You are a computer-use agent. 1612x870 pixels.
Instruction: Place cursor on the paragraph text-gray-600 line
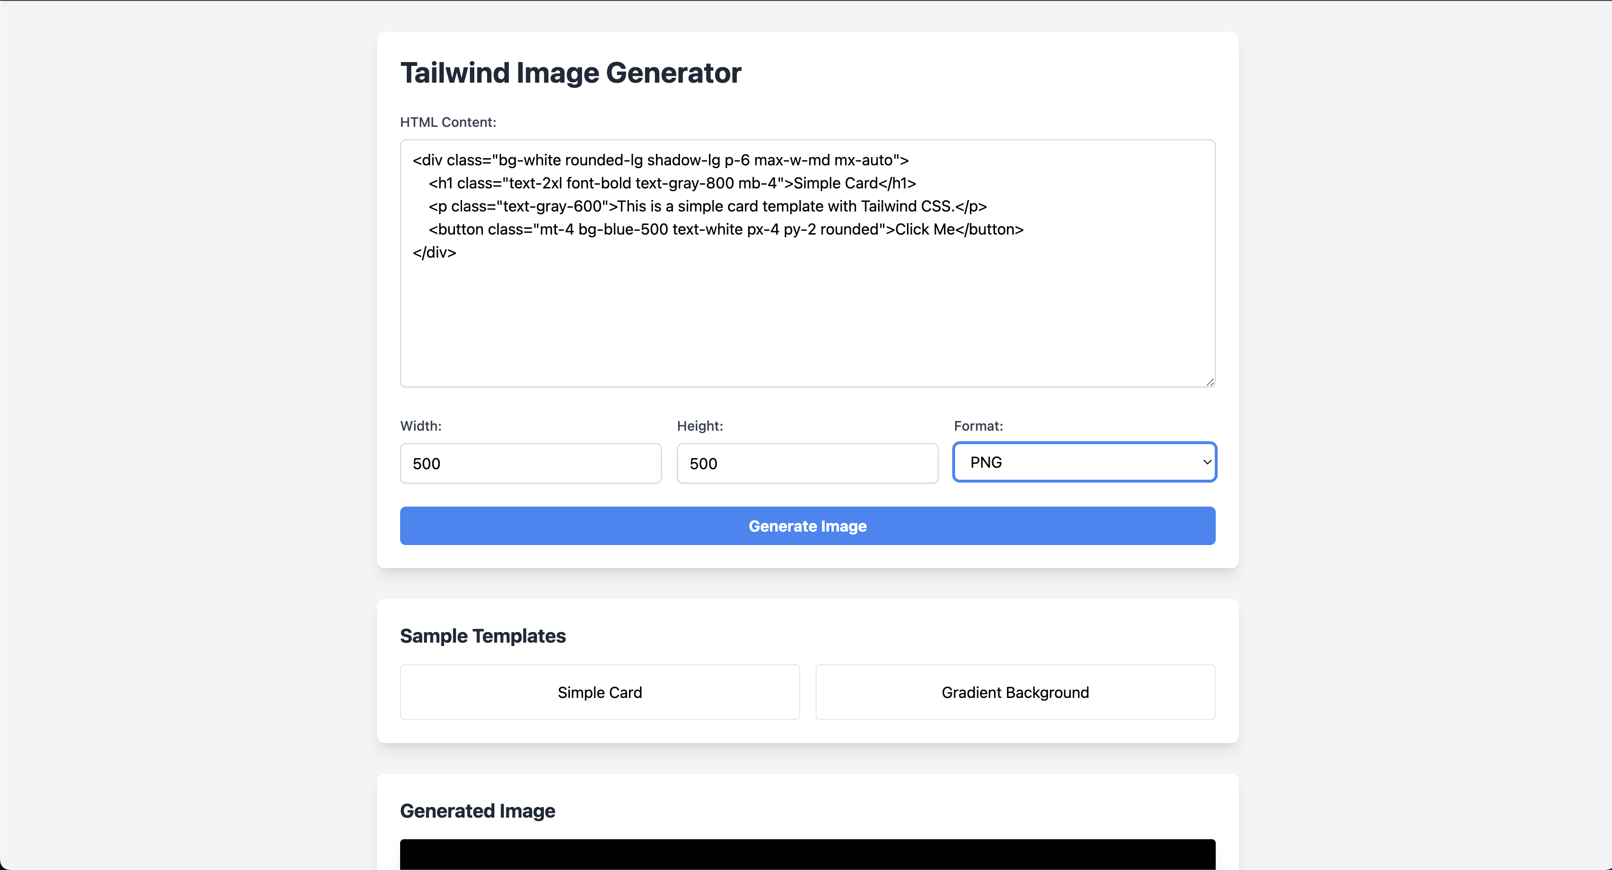[707, 206]
